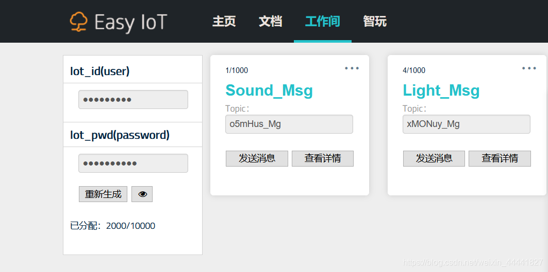
Task: Click the 4/1000 message count text
Action: click(414, 70)
